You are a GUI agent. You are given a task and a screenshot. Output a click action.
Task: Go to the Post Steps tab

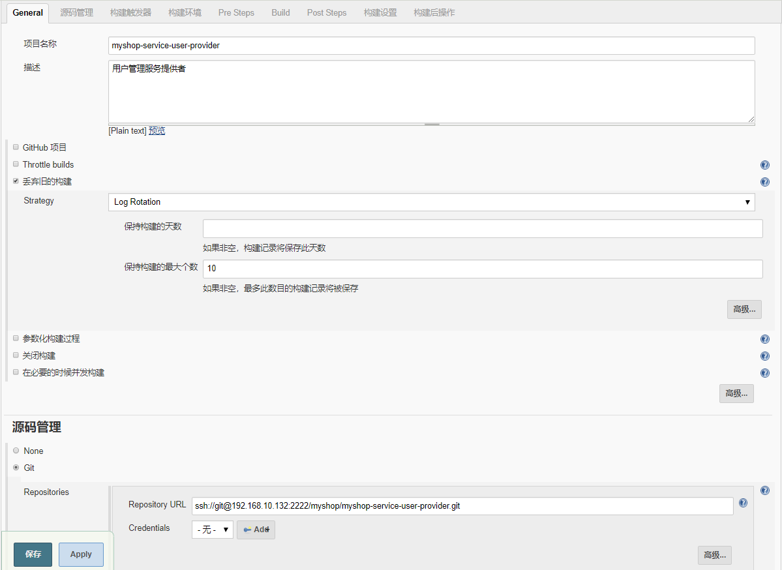327,12
